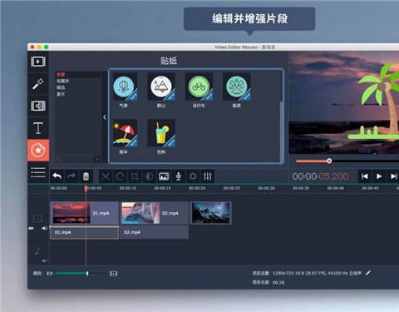Split clip with the scissors icon
This screenshot has width=399, height=312.
pos(106,176)
